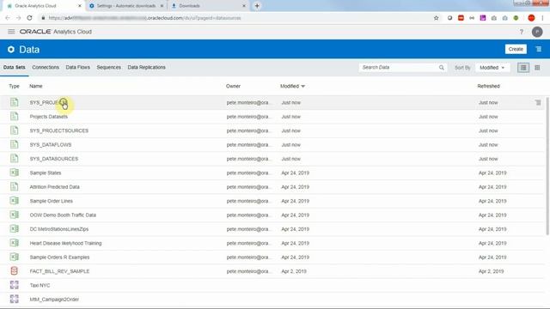Open Sample Order Lines data set

[51, 201]
